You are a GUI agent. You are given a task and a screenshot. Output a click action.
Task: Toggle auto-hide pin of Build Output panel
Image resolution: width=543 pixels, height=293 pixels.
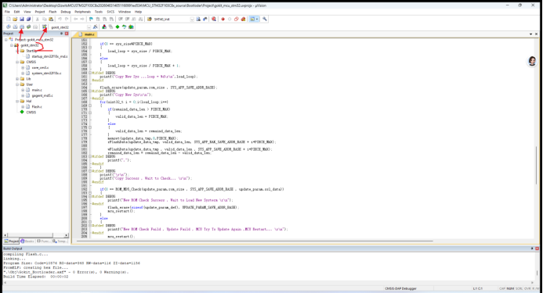[x=532, y=248]
